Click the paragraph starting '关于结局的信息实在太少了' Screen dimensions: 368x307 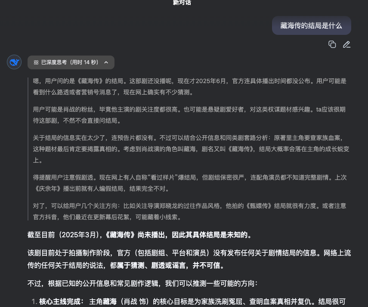pyautogui.click(x=191, y=149)
